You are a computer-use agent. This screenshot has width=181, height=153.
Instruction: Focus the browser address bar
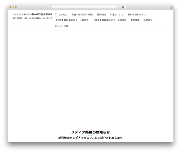pos(86,7)
